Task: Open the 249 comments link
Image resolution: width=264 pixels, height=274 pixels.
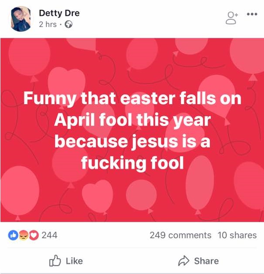Action: (x=180, y=235)
